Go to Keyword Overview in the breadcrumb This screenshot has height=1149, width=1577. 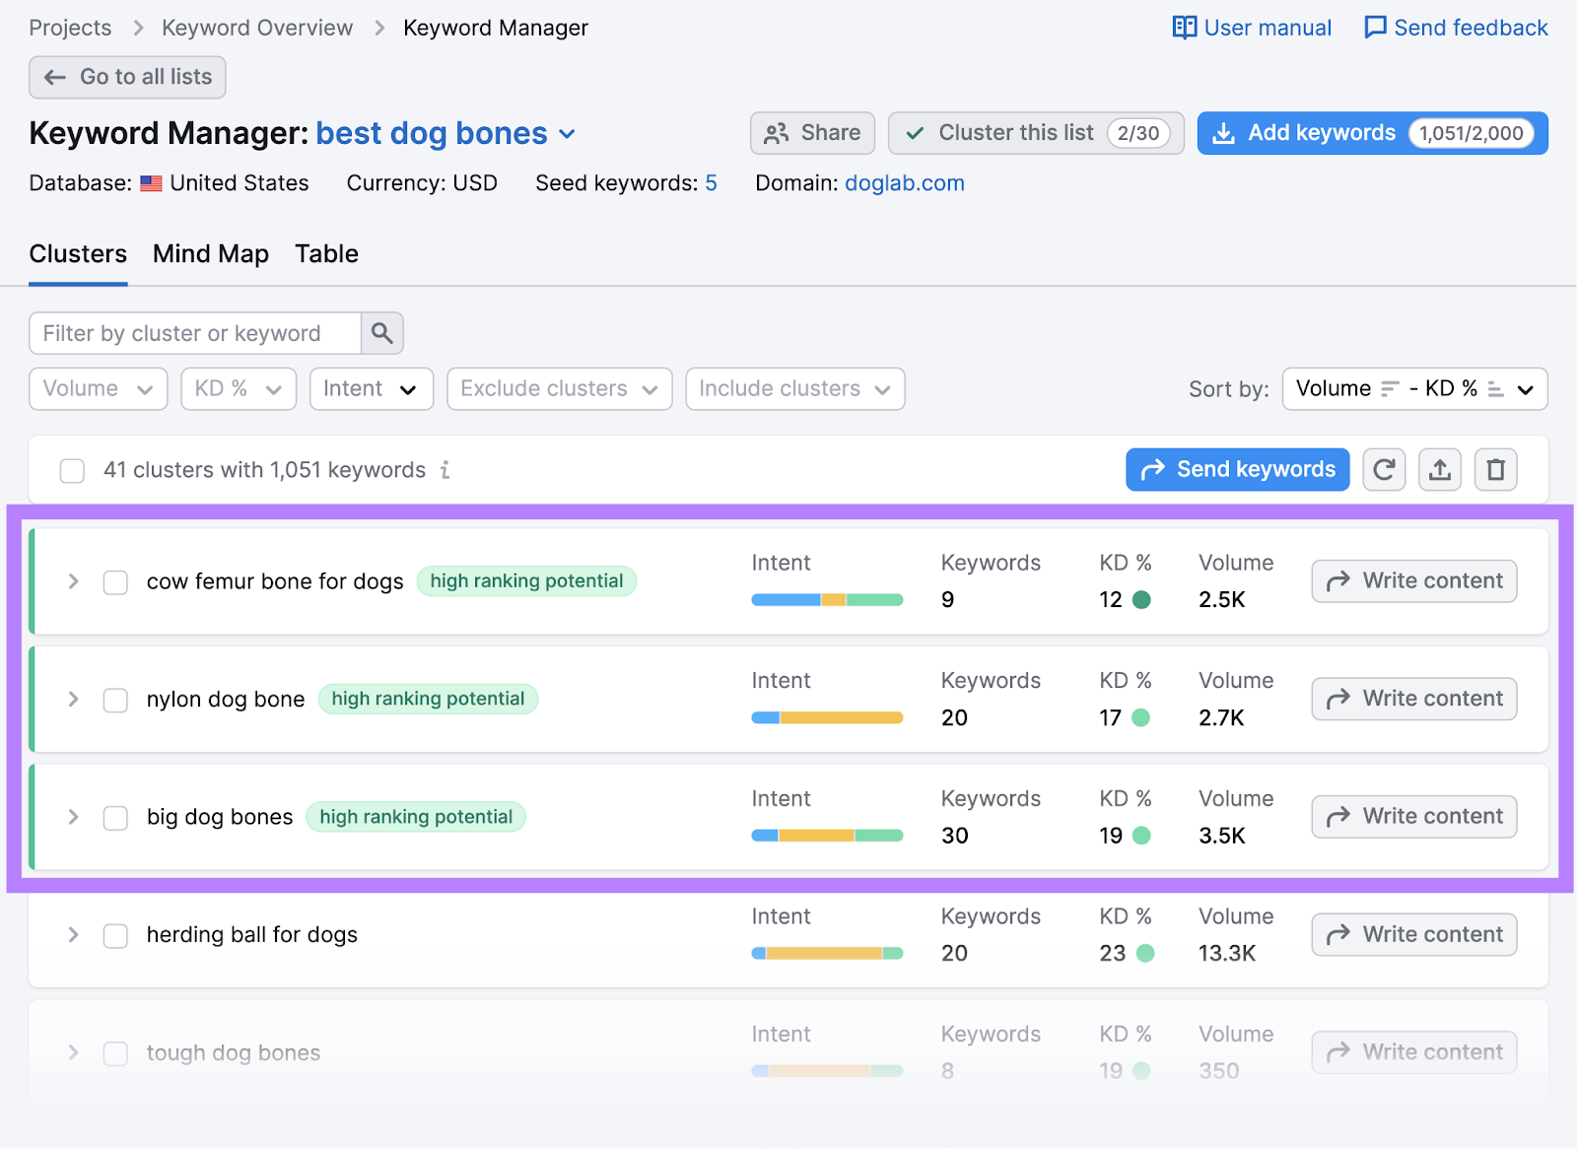click(x=257, y=28)
